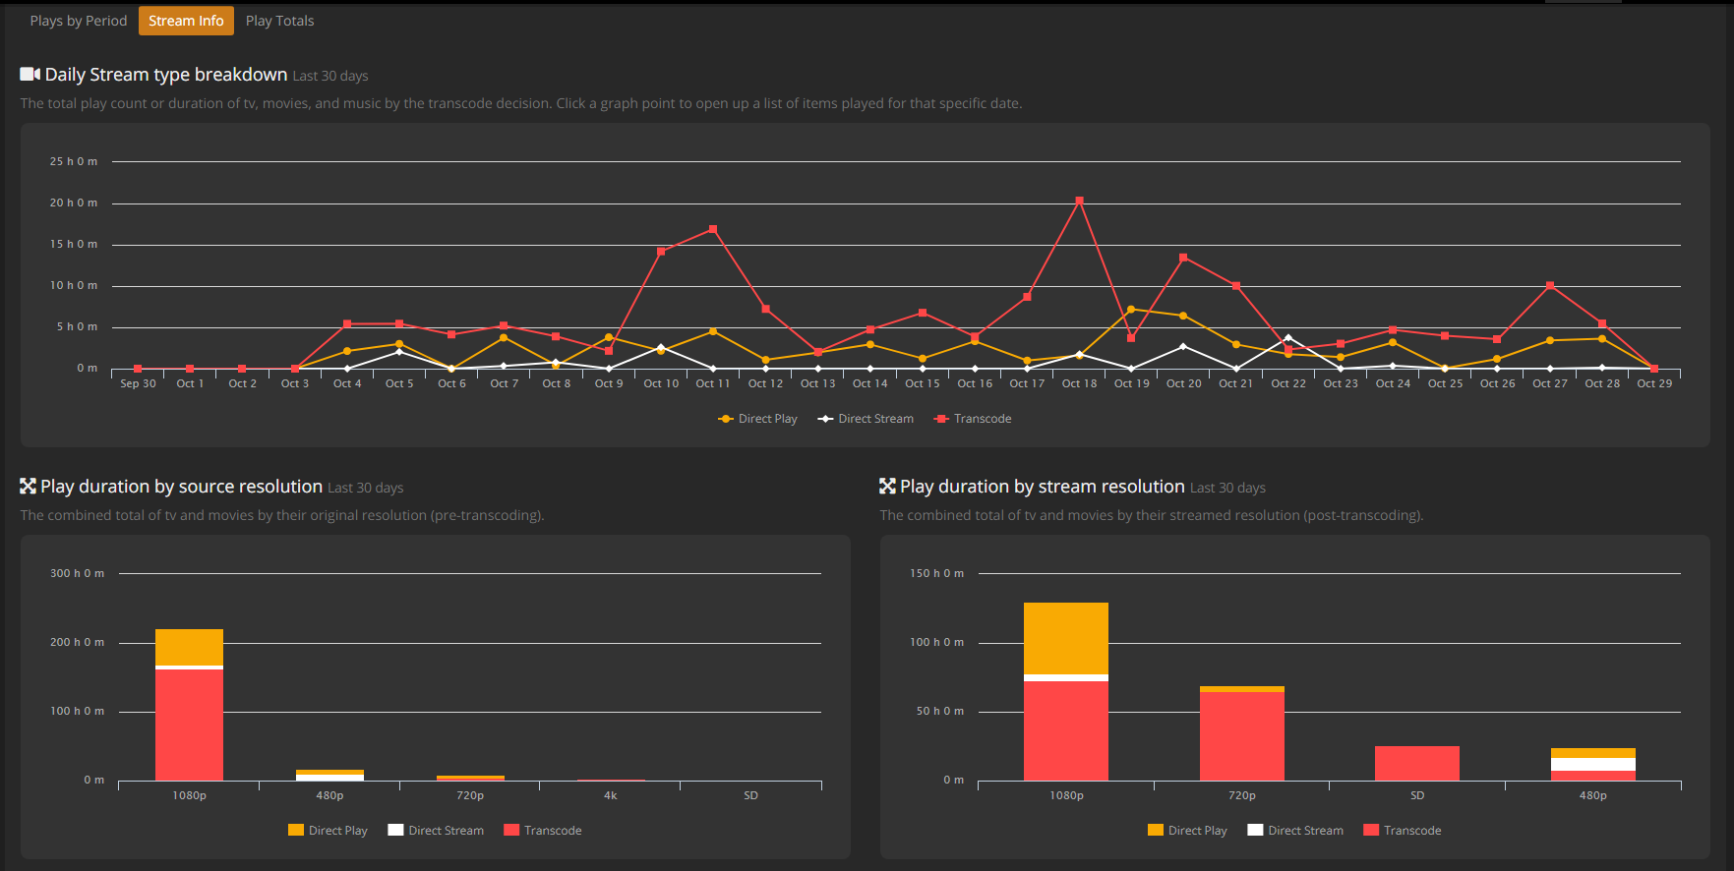Click the Oct 18 date label on x-axis
The width and height of the screenshot is (1734, 871).
pos(1079,383)
